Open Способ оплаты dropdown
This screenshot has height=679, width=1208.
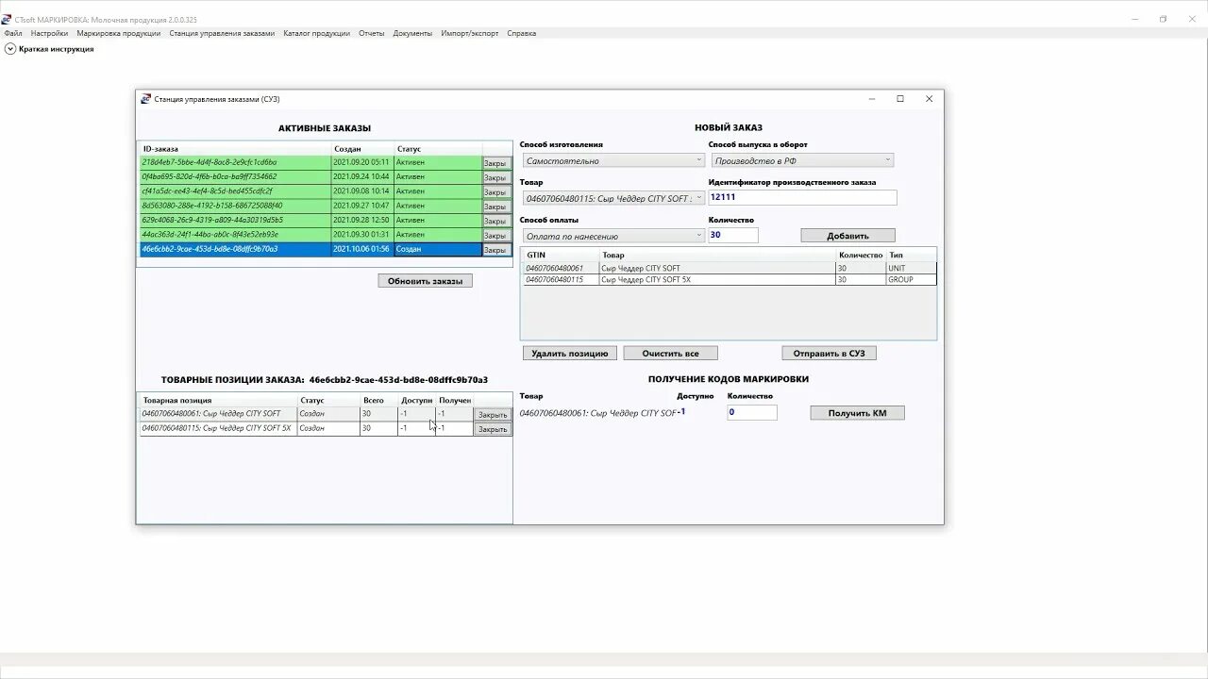click(613, 236)
